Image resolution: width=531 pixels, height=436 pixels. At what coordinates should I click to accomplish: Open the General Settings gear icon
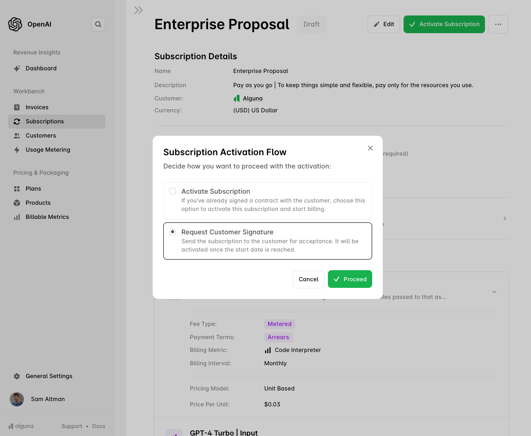tap(16, 376)
